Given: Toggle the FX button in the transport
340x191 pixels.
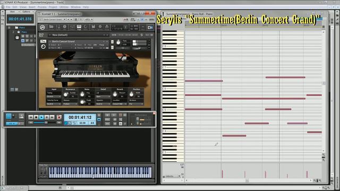Looking at the screenshot, I should point(107,124).
